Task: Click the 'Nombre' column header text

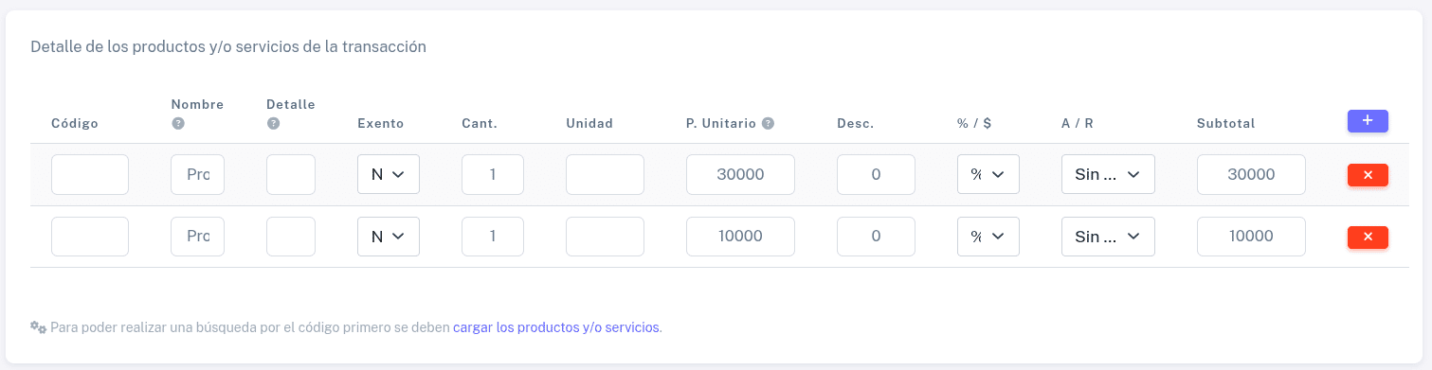Action: [197, 104]
